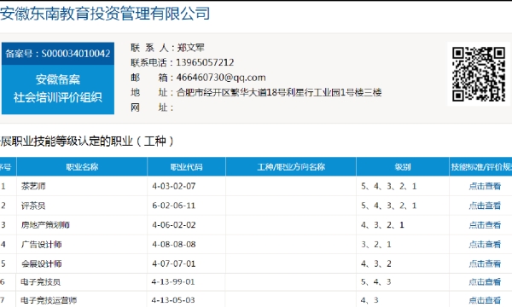Screen dimensions: 512x307
Task: Select the 茶艺师 occupation name cell
Action: [82, 186]
